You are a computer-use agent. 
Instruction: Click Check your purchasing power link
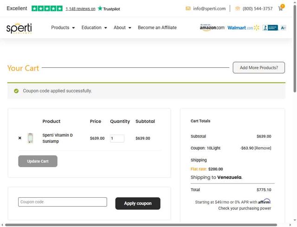point(245,208)
